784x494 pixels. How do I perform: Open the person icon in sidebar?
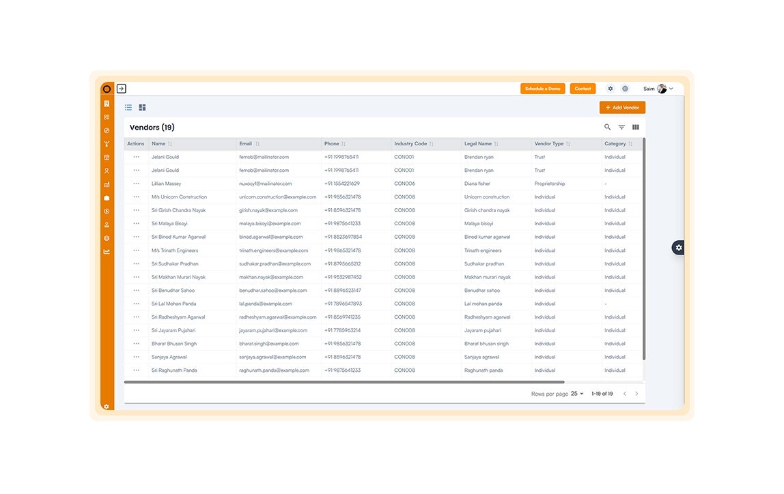point(107,171)
